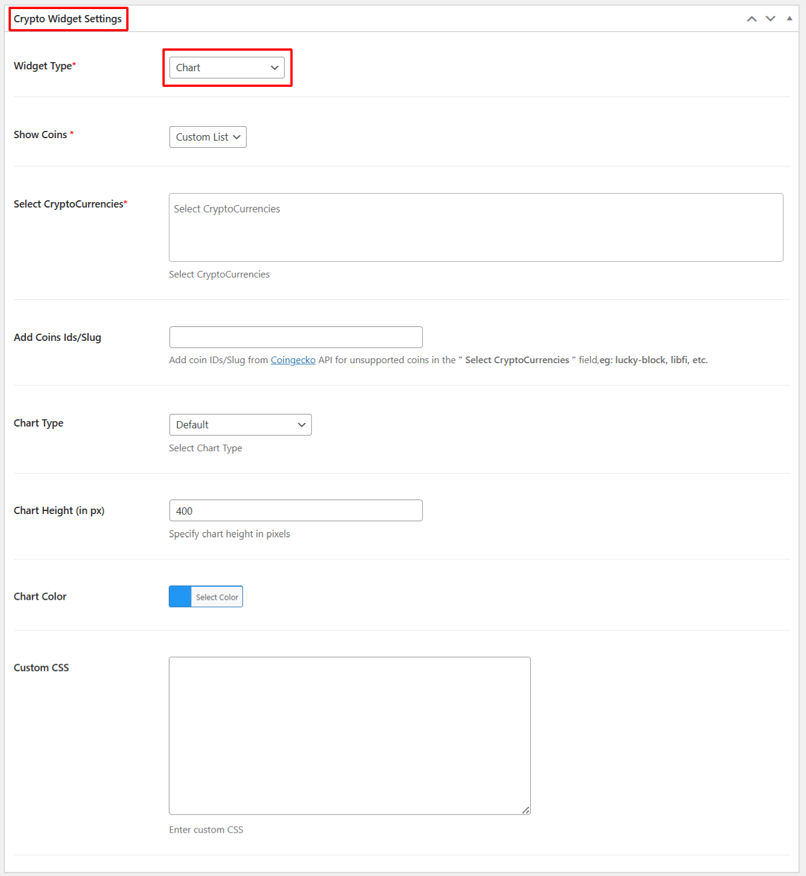Click the move panel up arrow icon

click(x=752, y=19)
